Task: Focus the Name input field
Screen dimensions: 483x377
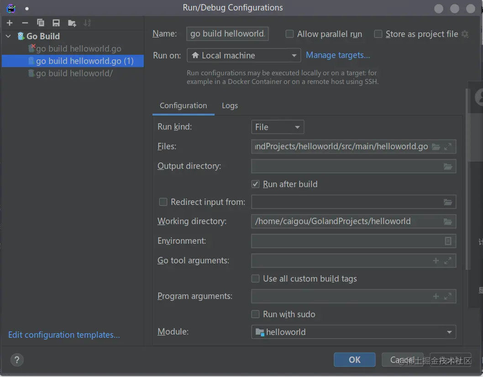Action: click(227, 34)
